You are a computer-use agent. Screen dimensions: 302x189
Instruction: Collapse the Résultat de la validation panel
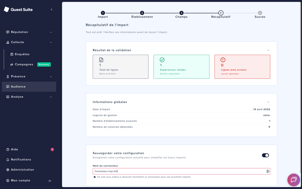[x=268, y=50]
